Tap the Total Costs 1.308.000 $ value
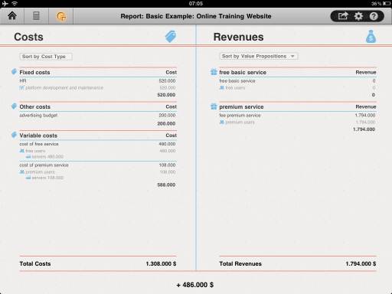 click(x=161, y=263)
